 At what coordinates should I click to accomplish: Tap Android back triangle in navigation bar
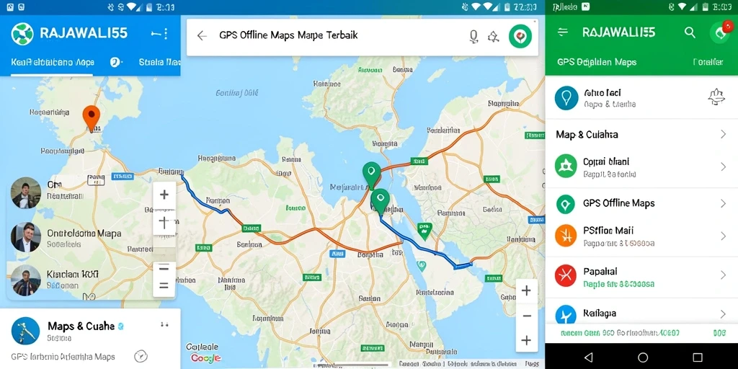(588, 357)
